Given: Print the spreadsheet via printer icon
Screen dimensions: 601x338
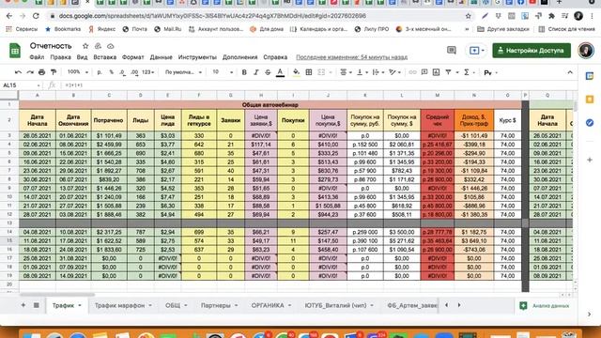Looking at the screenshot, I should click(41, 72).
